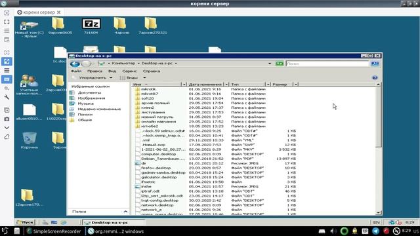The width and height of the screenshot is (420, 236).
Task: Click org.remmina 2 windows panel button
Action: click(116, 231)
